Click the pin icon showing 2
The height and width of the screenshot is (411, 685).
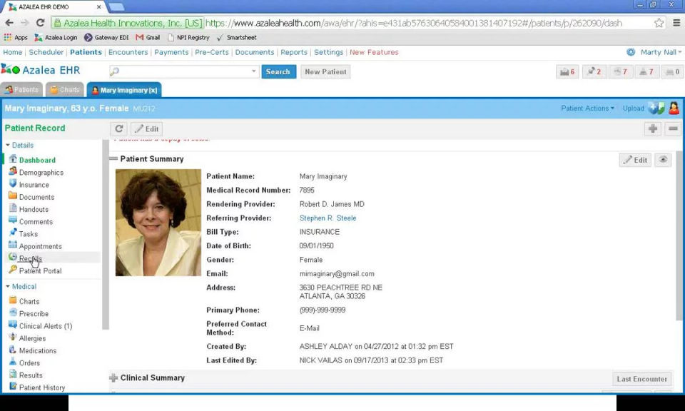pyautogui.click(x=594, y=71)
